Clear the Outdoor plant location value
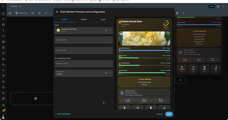228x120 pixels. [106, 73]
